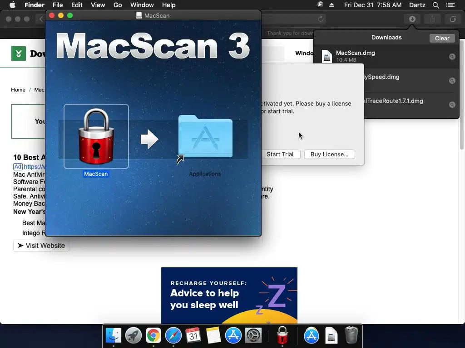This screenshot has height=348, width=465.
Task: Toggle Safari Downloads toolbar button
Action: tap(412, 19)
